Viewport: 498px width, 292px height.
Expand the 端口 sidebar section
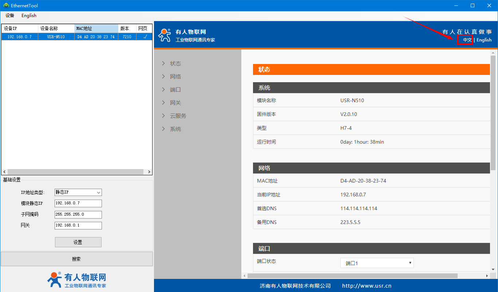point(175,90)
